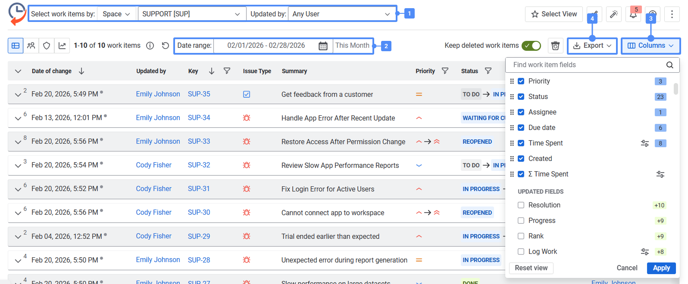Click the search magnifier in fields box
Screen dimensions: 688x284
tap(669, 65)
